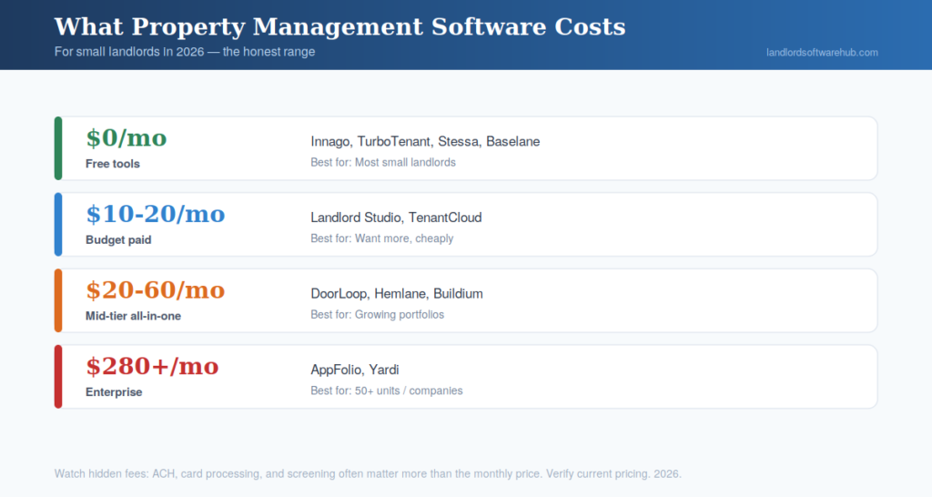Click 'Best for: Most small landlords'
The width and height of the screenshot is (932, 497).
383,162
